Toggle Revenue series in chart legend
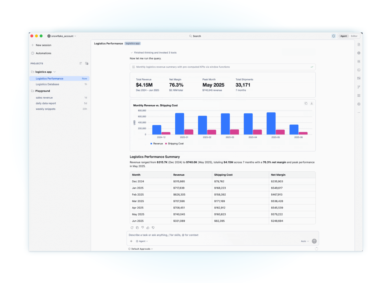The width and height of the screenshot is (391, 283). [x=157, y=144]
